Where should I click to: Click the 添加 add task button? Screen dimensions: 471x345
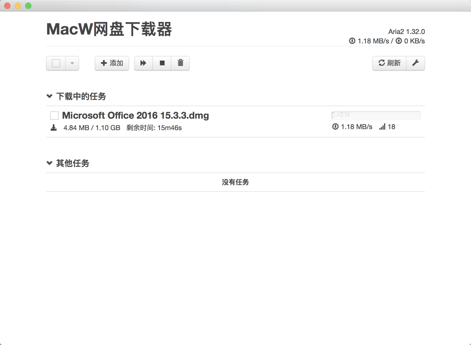click(112, 63)
